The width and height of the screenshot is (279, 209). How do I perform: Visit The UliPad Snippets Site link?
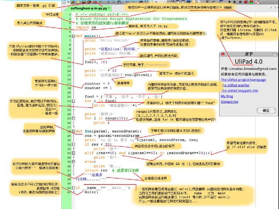tap(239, 91)
